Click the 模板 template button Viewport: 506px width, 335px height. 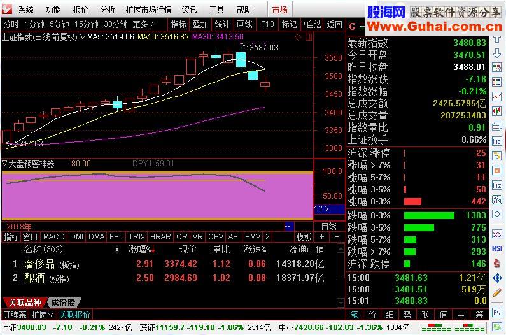coord(304,237)
